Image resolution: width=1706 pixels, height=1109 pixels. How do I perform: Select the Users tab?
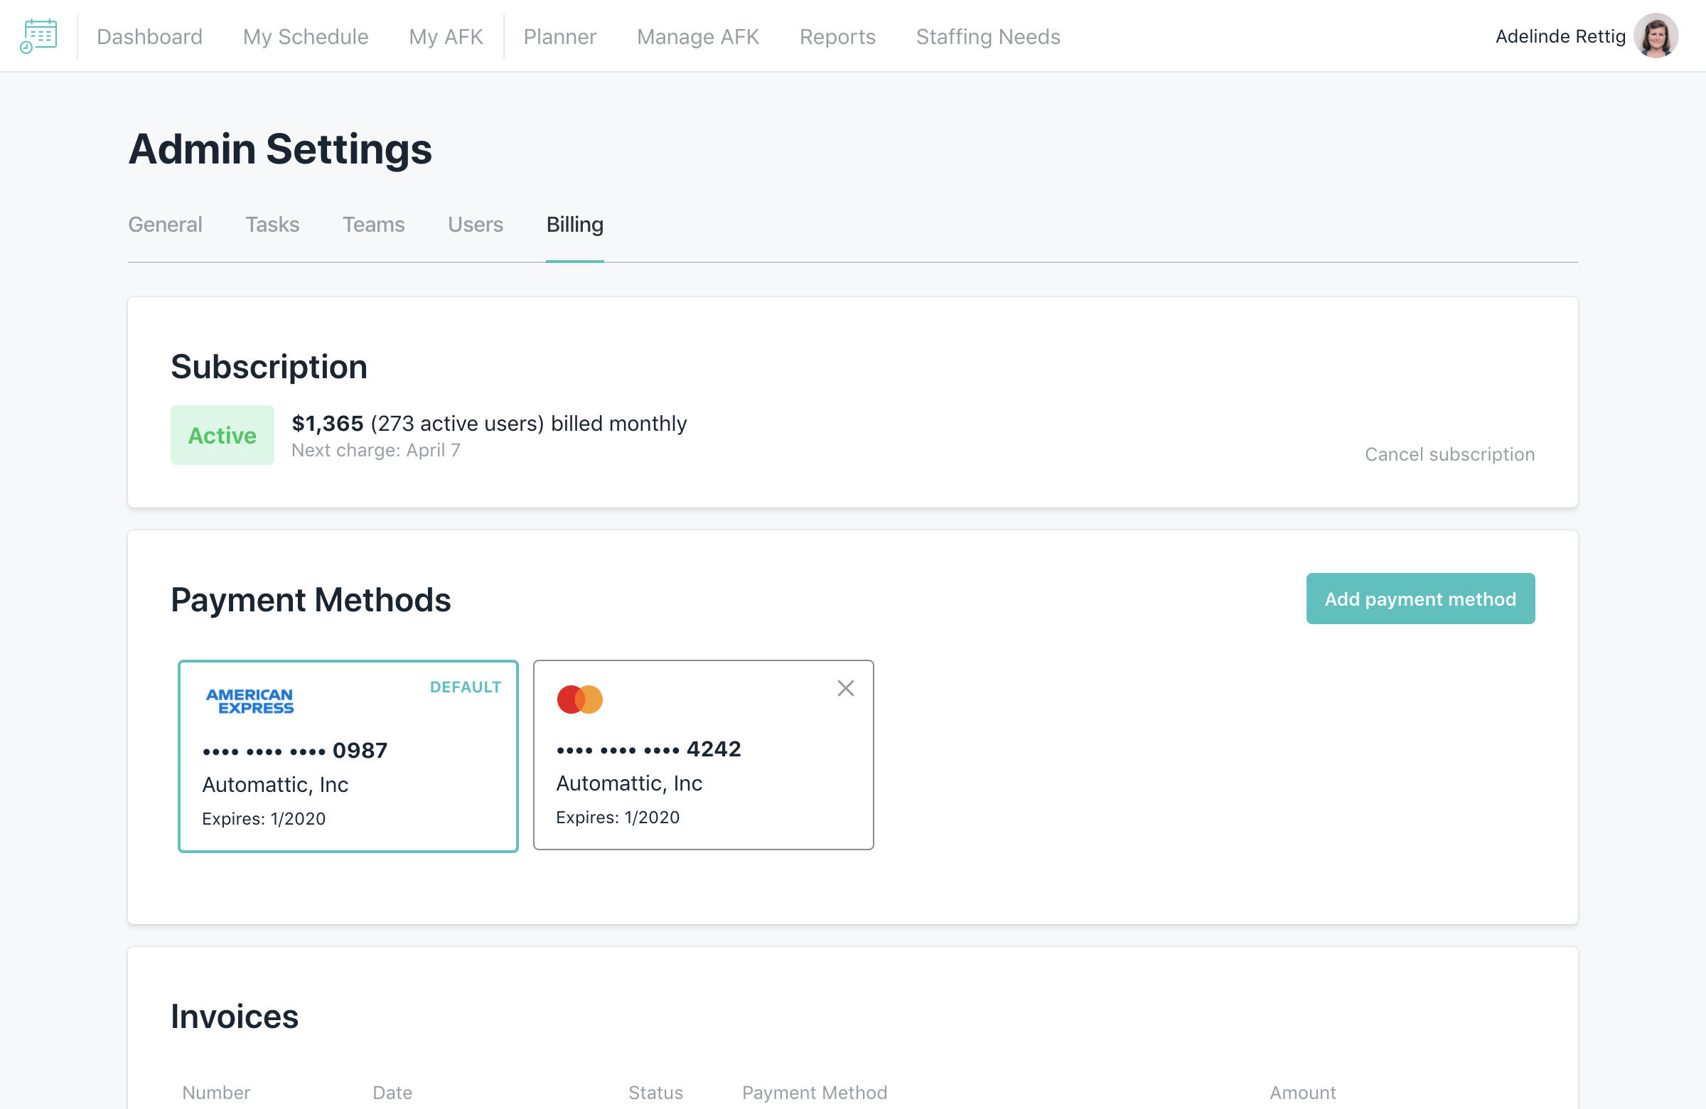tap(476, 225)
